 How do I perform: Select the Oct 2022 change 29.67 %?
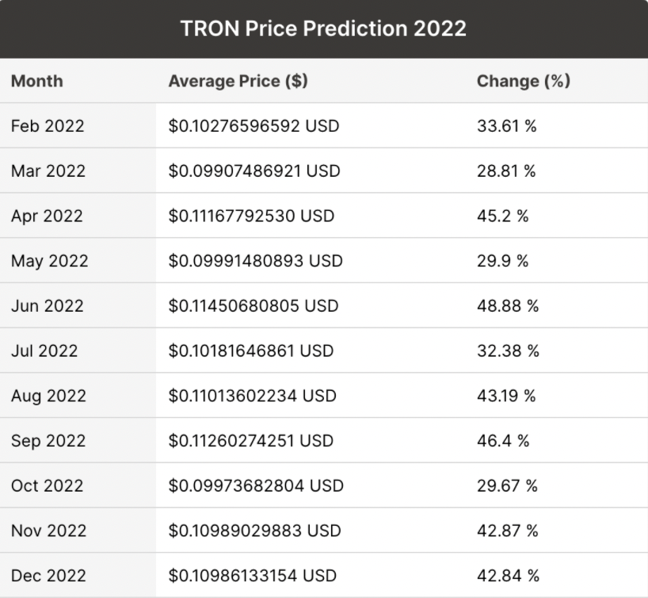[507, 485]
